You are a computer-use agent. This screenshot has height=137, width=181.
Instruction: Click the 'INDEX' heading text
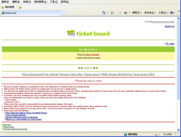pos(88,68)
